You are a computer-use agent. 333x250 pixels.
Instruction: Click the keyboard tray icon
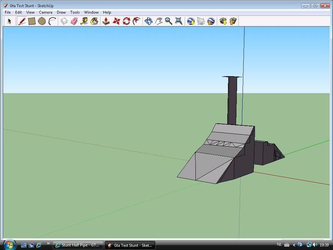coord(287,245)
